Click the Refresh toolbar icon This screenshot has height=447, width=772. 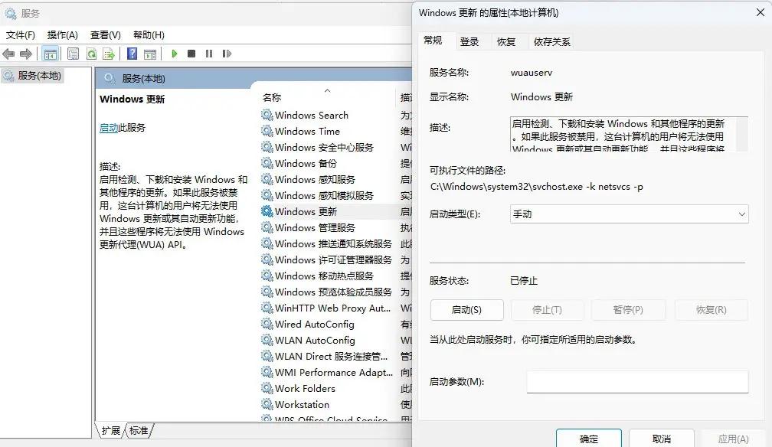91,54
